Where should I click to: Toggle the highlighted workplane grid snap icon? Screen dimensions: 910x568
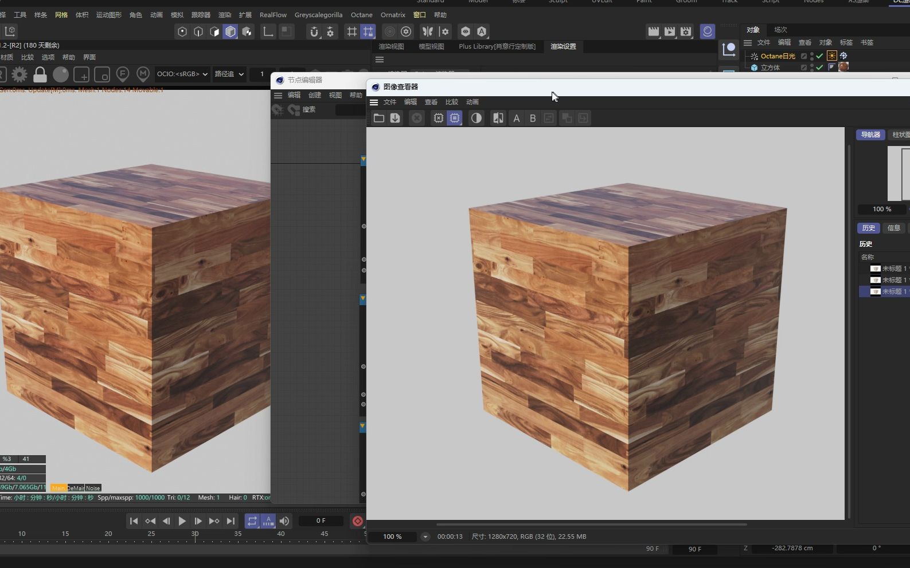click(x=368, y=31)
